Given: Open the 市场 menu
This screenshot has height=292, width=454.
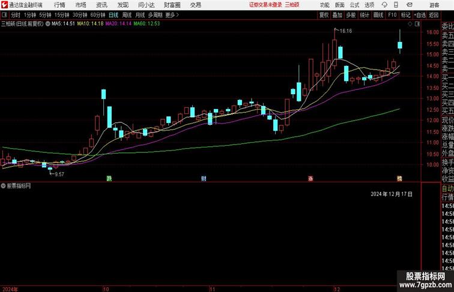Looking at the screenshot, I should 81,5.
